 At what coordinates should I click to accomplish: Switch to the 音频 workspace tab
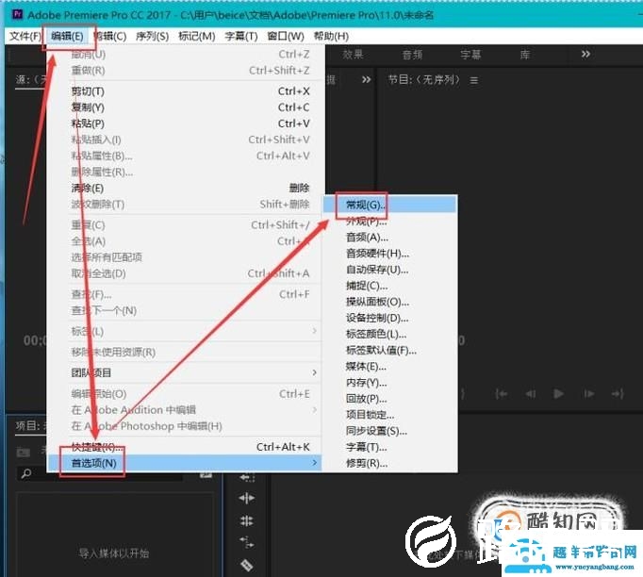pyautogui.click(x=412, y=55)
